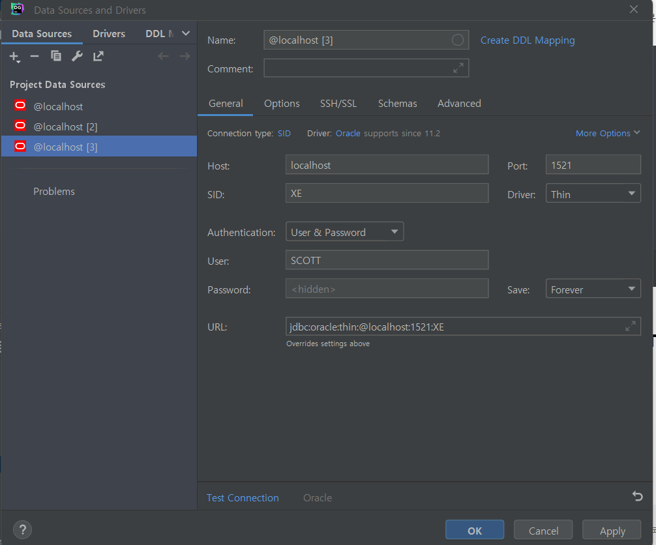The height and width of the screenshot is (545, 656).
Task: Click Oracle icon next to @localhost [2]
Action: pos(20,125)
